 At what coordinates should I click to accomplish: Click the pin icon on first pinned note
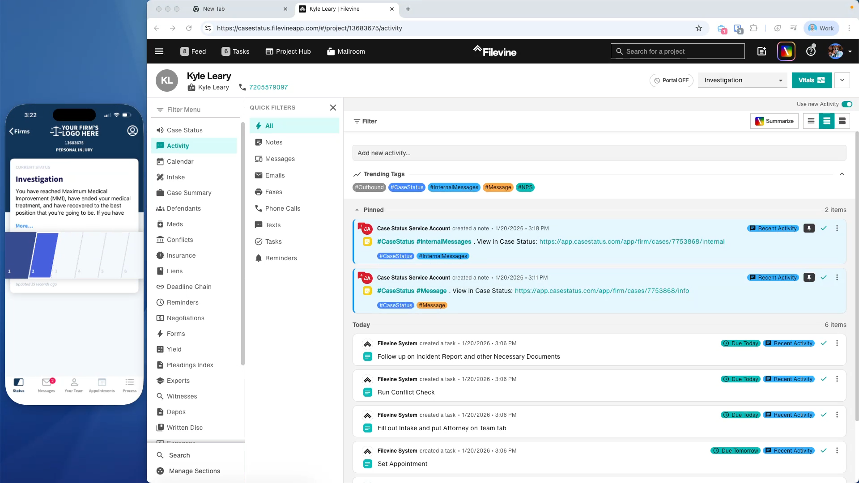pos(808,229)
